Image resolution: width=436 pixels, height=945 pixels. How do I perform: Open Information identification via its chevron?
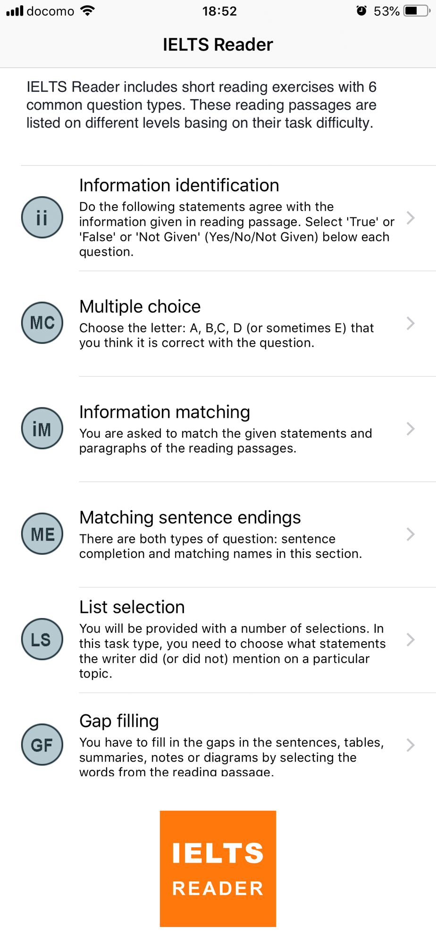click(x=411, y=218)
